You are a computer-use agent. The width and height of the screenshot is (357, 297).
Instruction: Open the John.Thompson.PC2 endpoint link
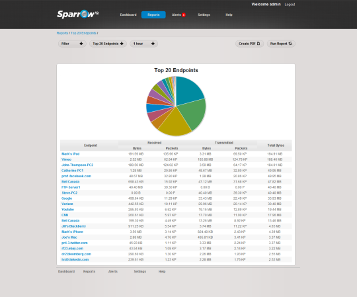pyautogui.click(x=77, y=165)
